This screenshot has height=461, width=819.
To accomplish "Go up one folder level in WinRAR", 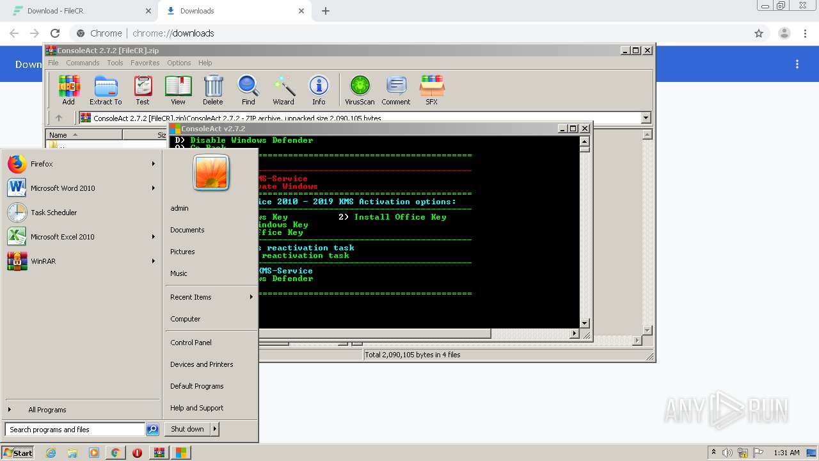I will click(59, 118).
